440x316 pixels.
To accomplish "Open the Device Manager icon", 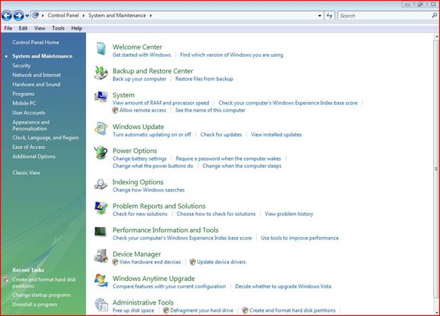I will [x=101, y=256].
